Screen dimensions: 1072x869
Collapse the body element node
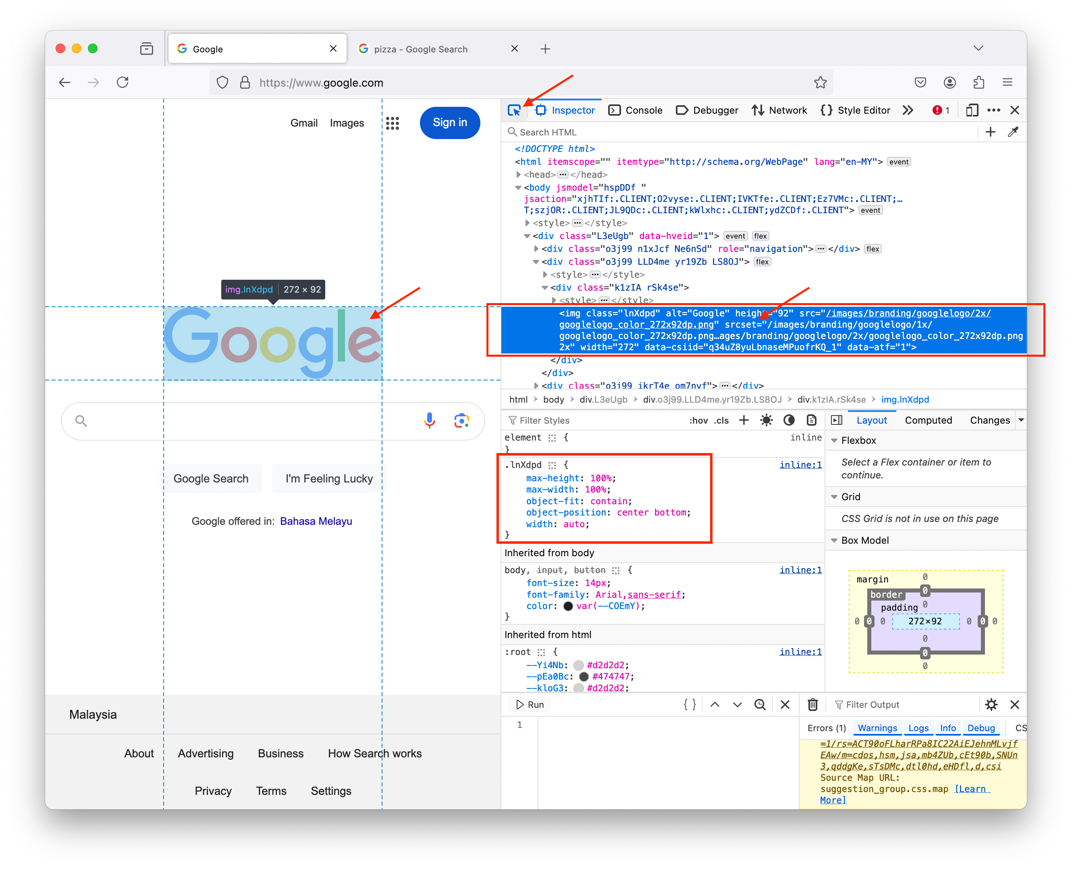518,188
